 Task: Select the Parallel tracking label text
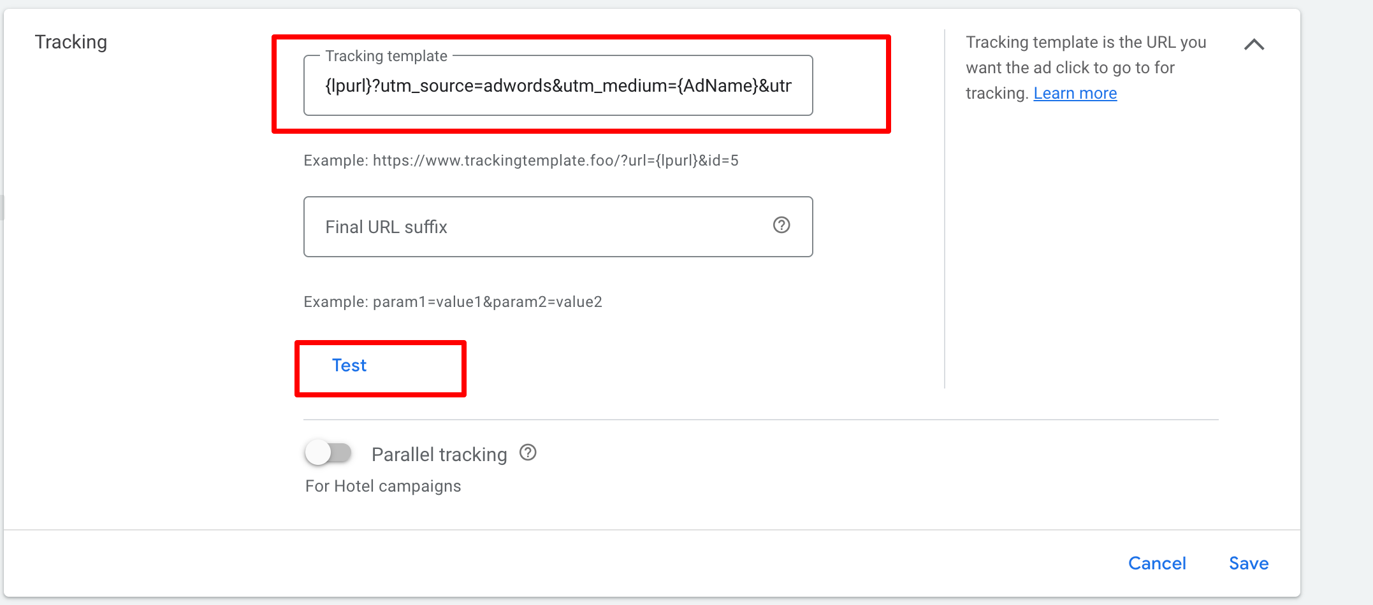(439, 454)
